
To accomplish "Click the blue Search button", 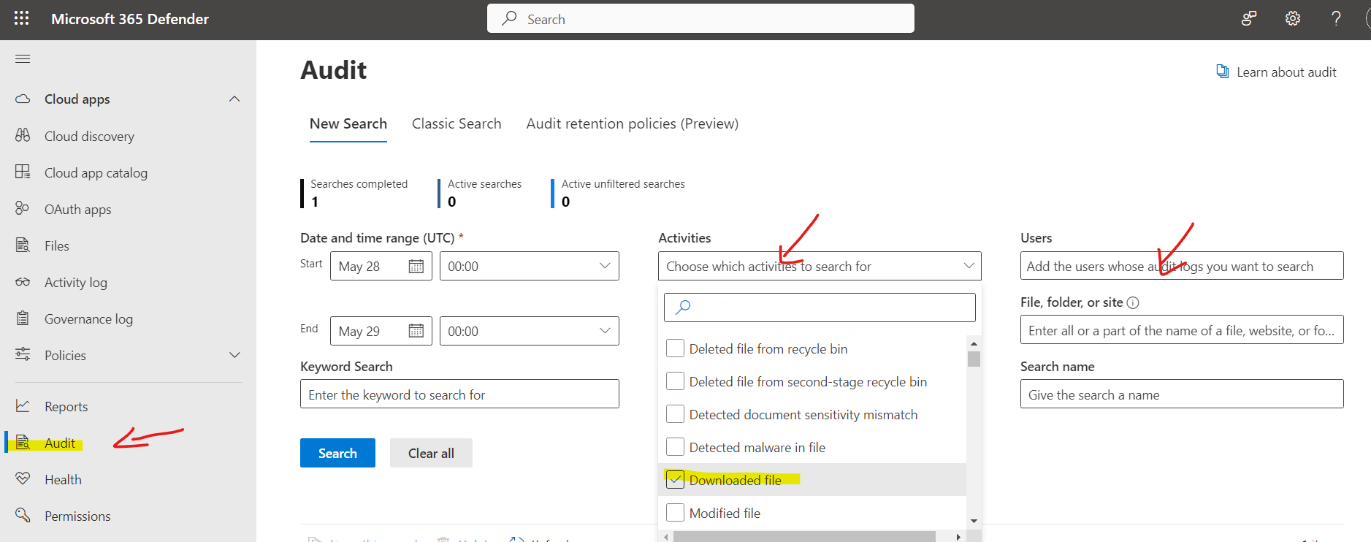I will (337, 453).
